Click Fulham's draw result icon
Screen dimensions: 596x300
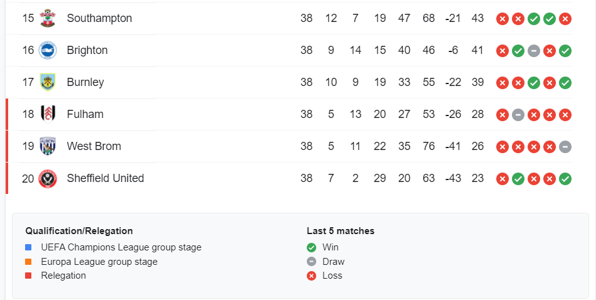tap(518, 115)
